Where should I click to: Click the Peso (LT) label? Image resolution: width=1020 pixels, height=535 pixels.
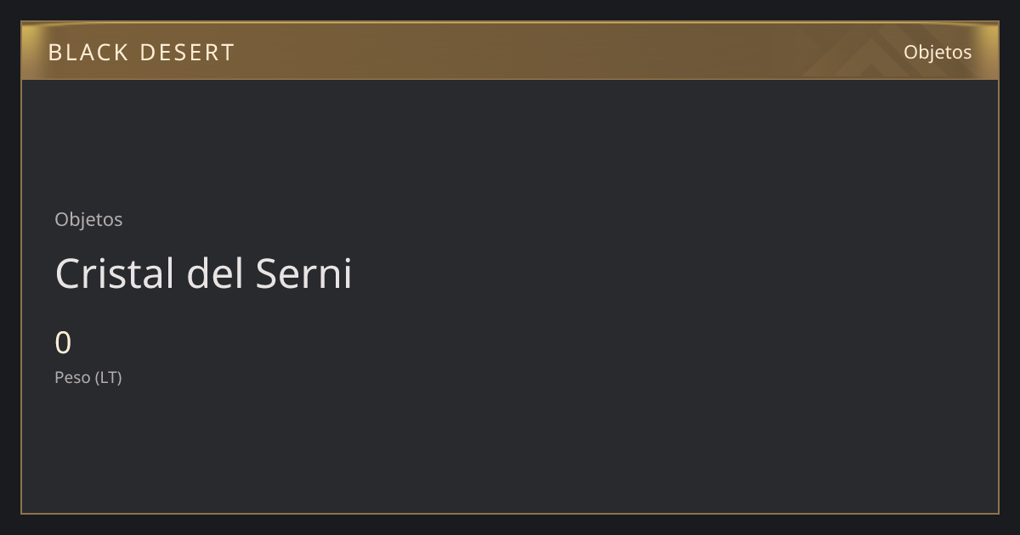pyautogui.click(x=88, y=378)
